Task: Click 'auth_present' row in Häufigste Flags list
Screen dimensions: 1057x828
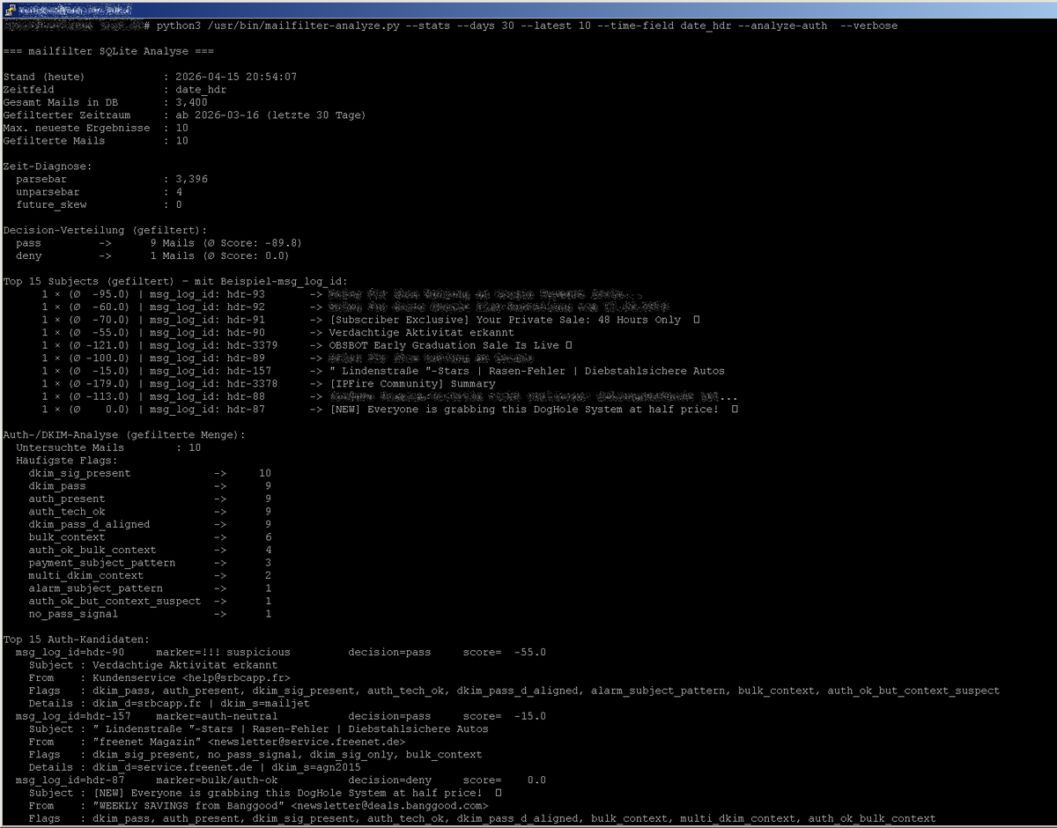Action: tap(150, 499)
